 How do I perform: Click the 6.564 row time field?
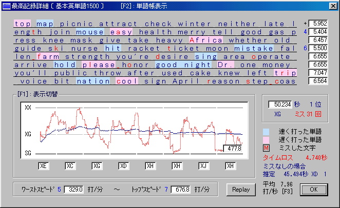(x=318, y=81)
